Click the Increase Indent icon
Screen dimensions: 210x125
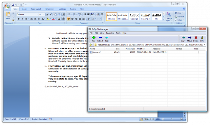point(88,14)
